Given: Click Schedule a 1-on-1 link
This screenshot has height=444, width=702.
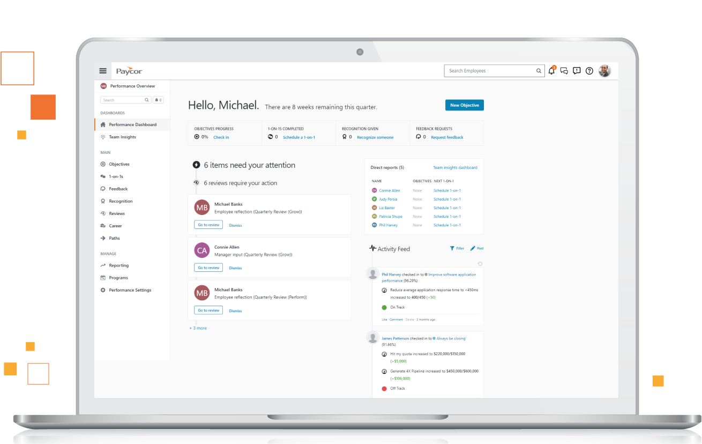Looking at the screenshot, I should pyautogui.click(x=299, y=137).
